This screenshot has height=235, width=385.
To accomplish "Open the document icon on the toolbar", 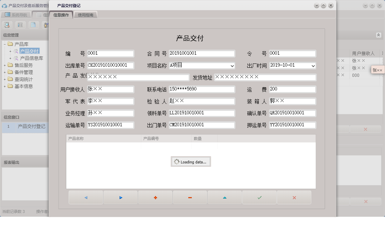I will coord(33,25).
